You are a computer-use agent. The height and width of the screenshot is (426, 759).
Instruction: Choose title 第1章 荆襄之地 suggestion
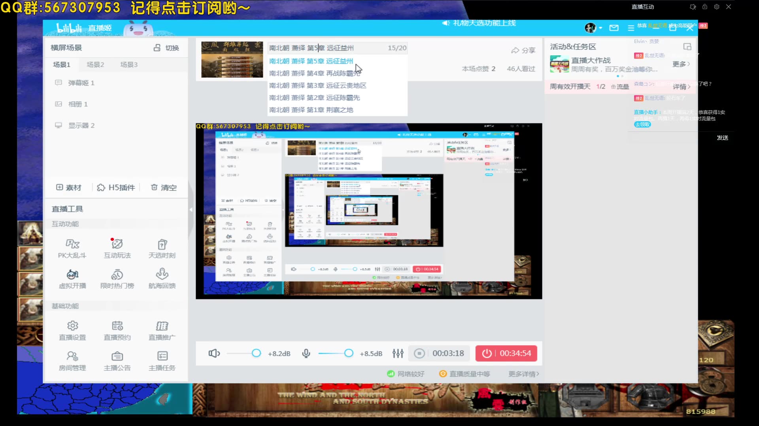[x=311, y=110]
